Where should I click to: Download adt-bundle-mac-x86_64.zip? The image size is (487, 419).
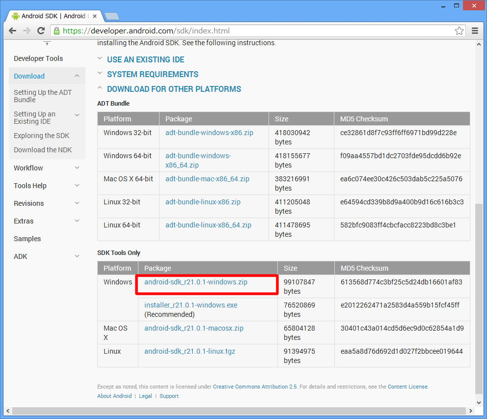pyautogui.click(x=207, y=179)
